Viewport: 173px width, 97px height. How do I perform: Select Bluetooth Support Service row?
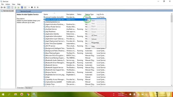pyautogui.click(x=75, y=68)
